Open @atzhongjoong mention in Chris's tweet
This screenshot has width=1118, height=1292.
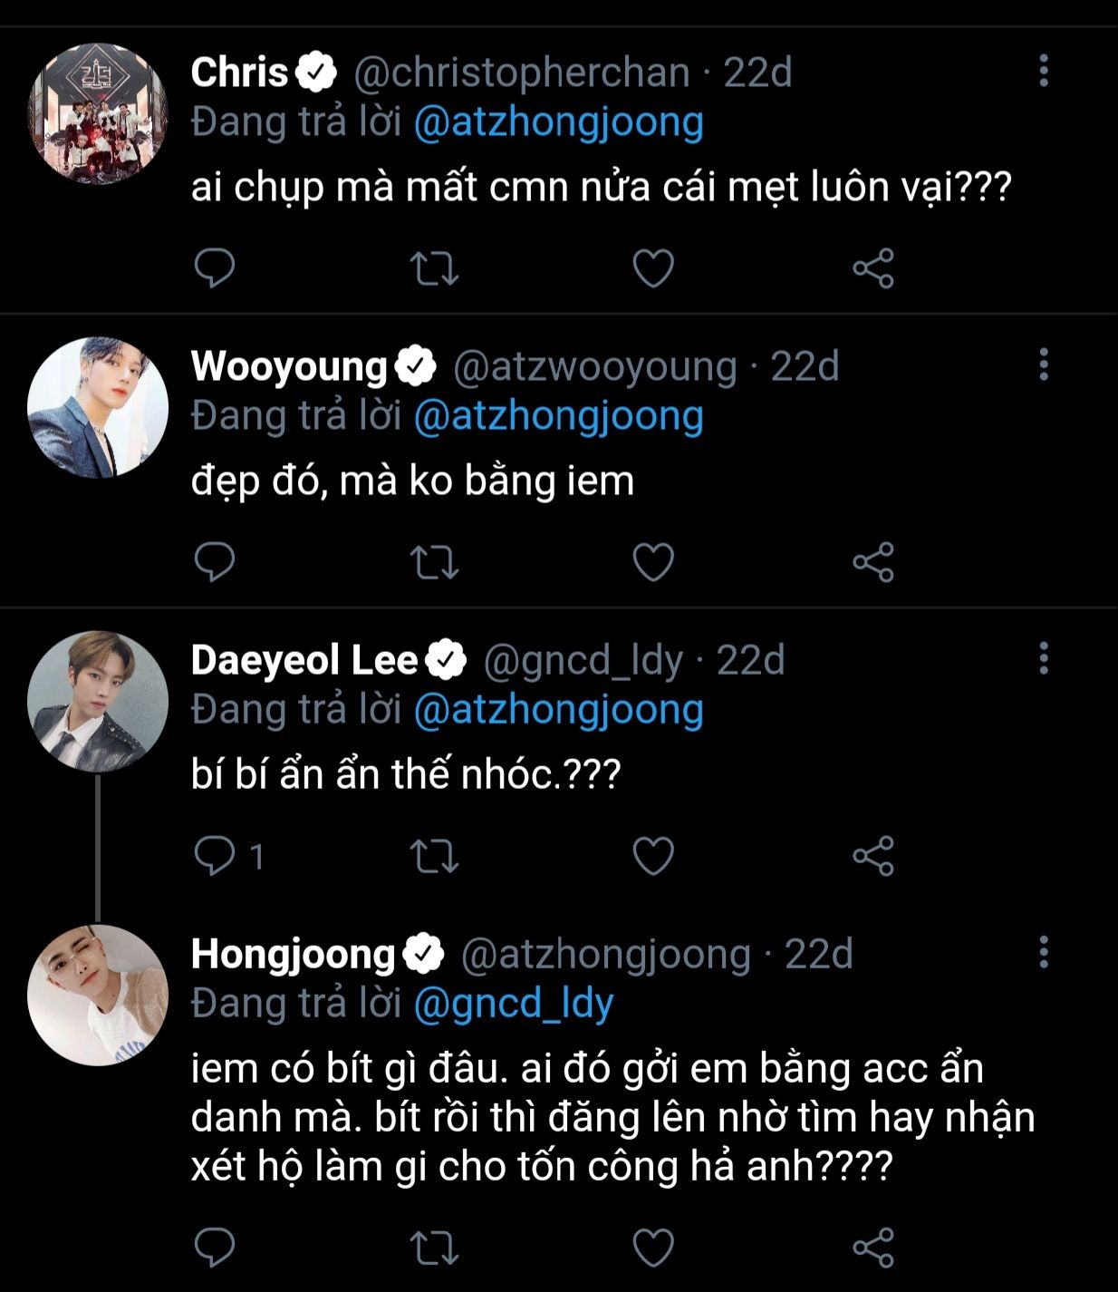[558, 122]
